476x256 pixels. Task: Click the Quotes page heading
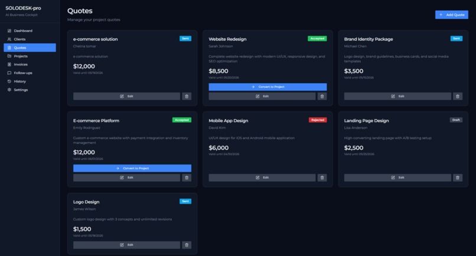click(x=80, y=11)
